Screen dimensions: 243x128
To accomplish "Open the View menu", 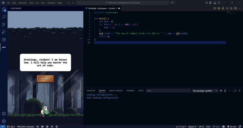I will click(x=31, y=3).
